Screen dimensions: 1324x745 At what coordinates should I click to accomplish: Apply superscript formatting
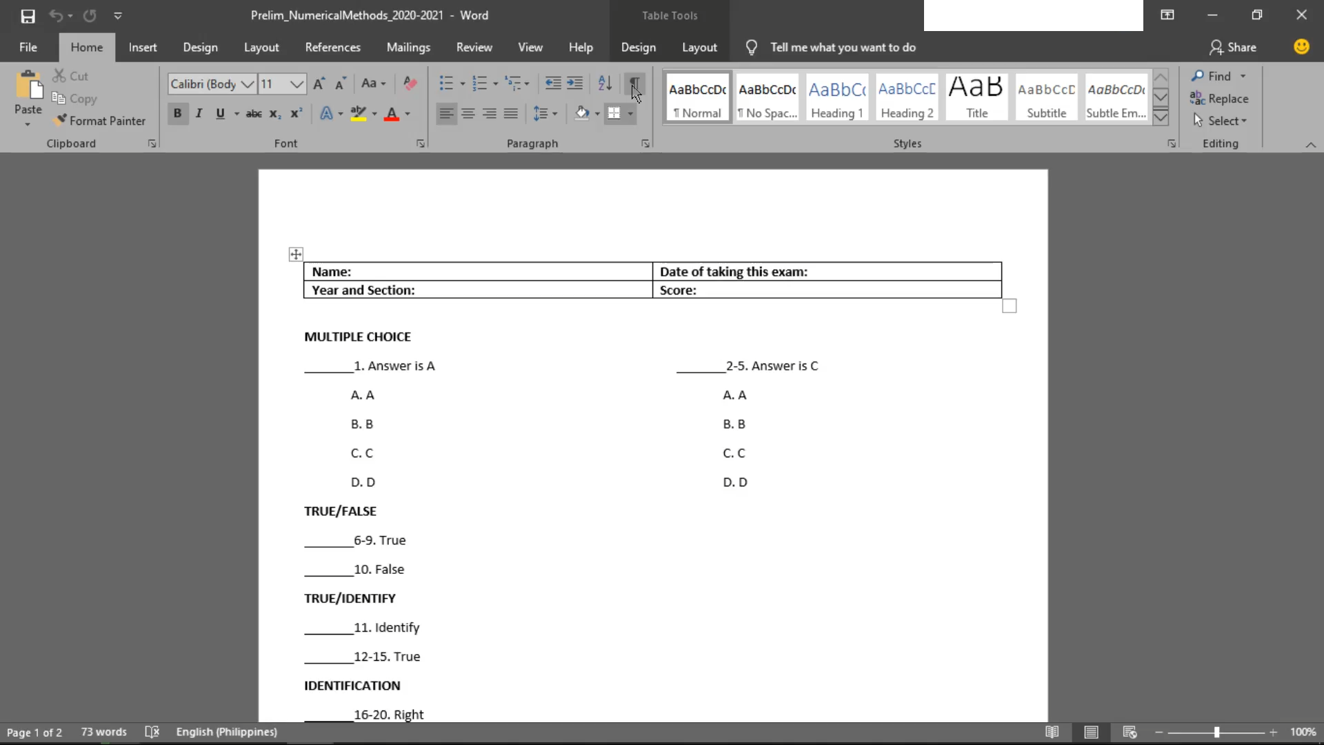[x=296, y=114]
